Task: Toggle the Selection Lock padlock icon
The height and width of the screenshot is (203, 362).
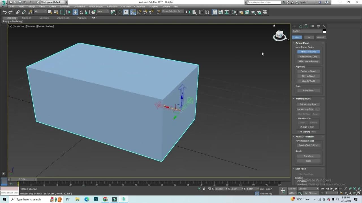Action: click(204, 189)
